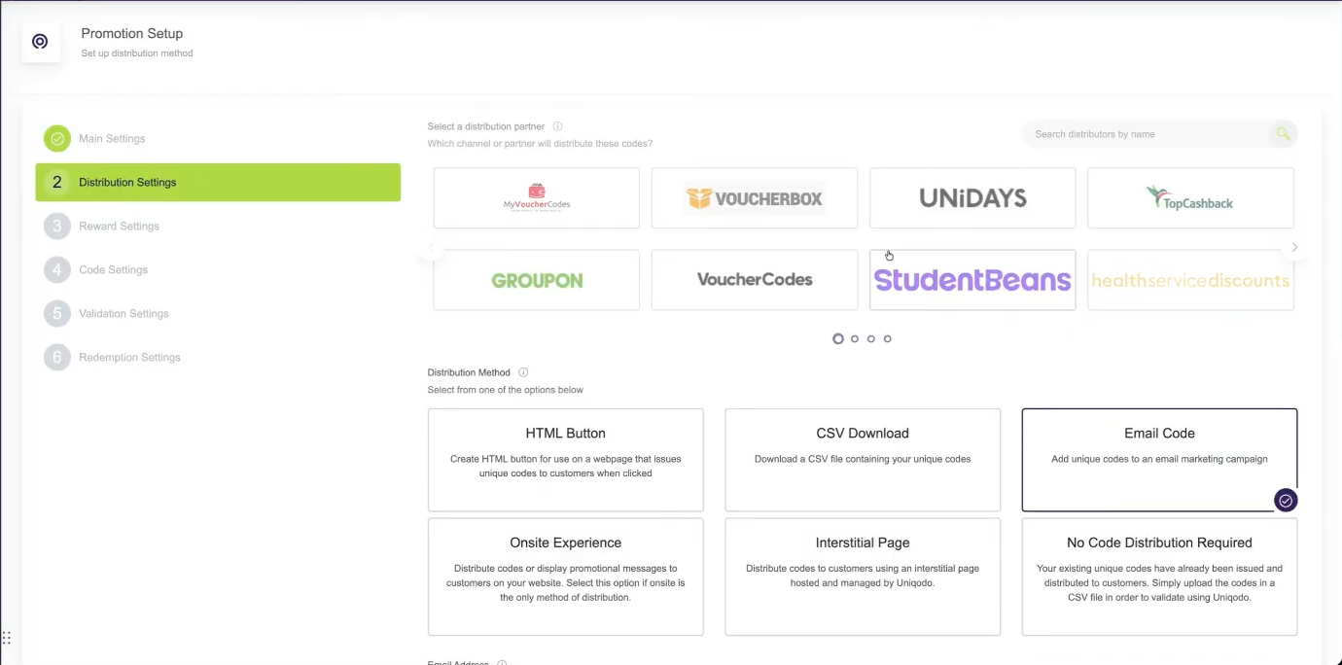Click the number 5 step circle

pyautogui.click(x=57, y=314)
